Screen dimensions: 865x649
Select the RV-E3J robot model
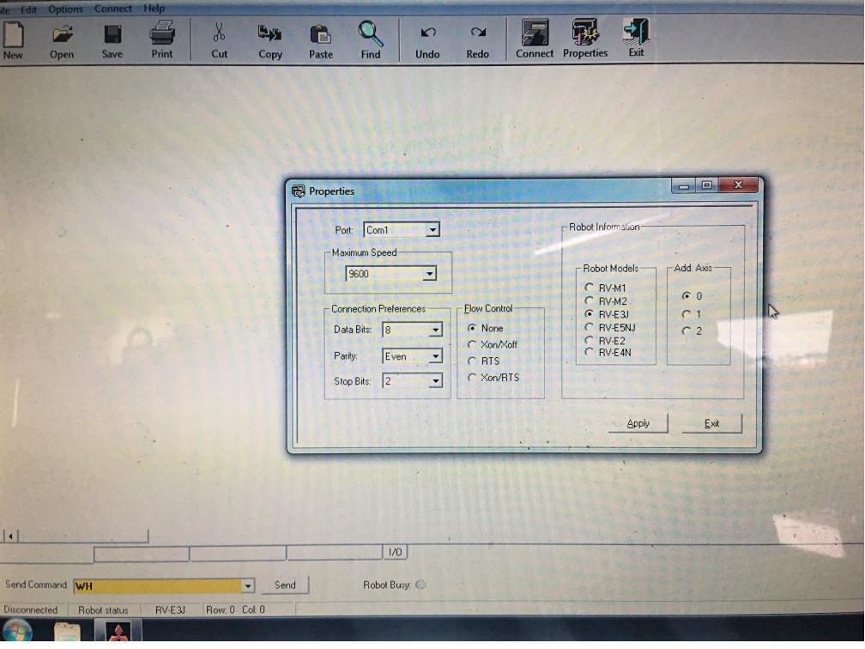(590, 314)
